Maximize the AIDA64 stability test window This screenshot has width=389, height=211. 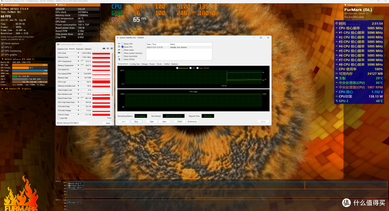click(x=261, y=38)
